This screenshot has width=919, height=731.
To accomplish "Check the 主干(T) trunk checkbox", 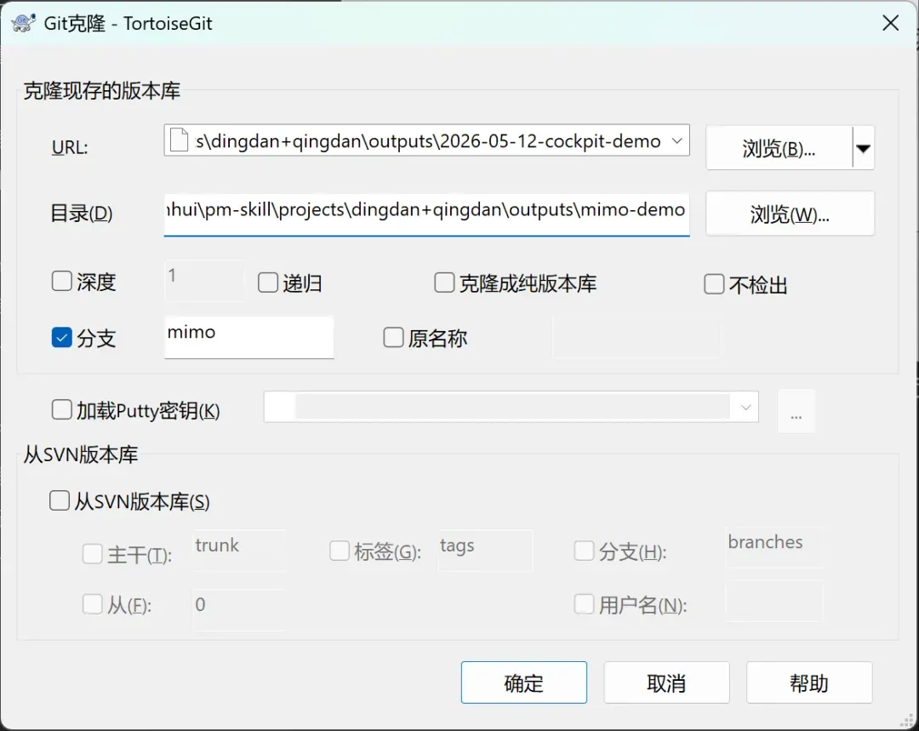I will point(92,553).
